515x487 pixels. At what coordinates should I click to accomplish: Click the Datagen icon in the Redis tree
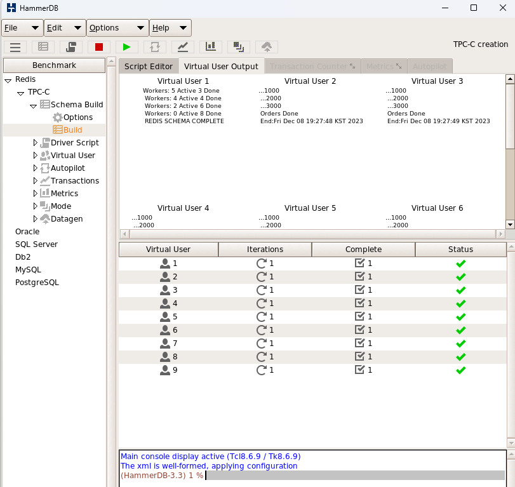[x=46, y=218]
